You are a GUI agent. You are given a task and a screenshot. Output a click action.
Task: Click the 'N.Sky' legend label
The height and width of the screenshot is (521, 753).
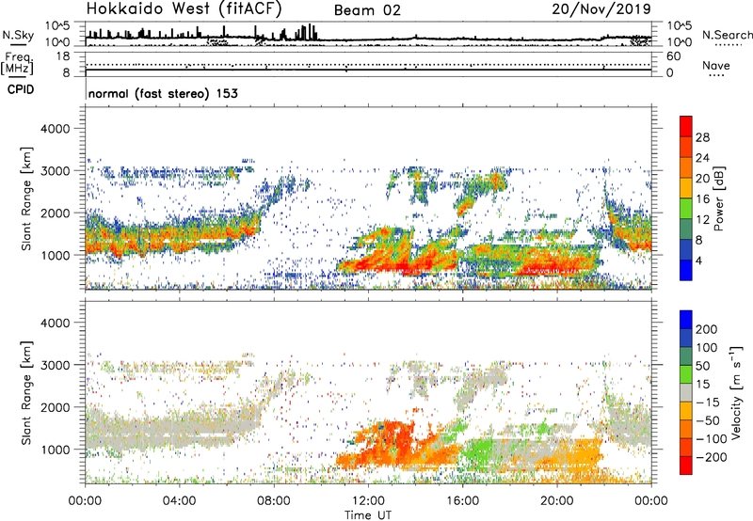tap(18, 35)
